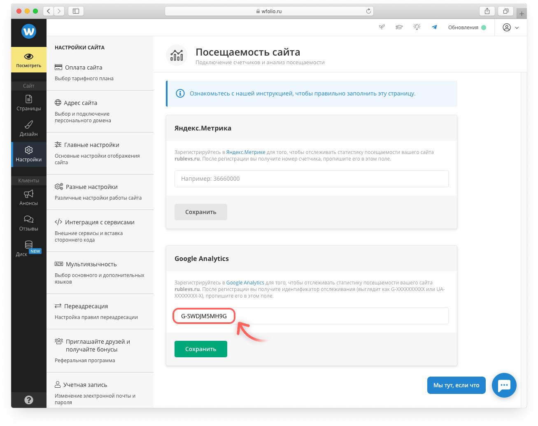
Task: Save the Google Analytics ID
Action: pos(201,349)
